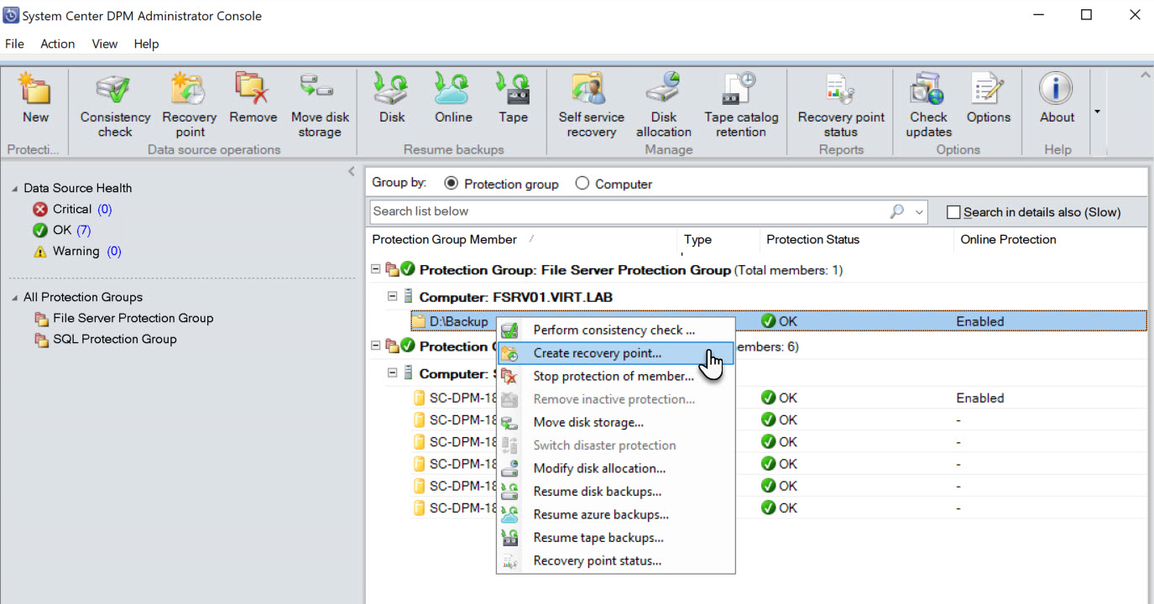Choose Create recovery point from context menu
1154x604 pixels.
pyautogui.click(x=615, y=353)
